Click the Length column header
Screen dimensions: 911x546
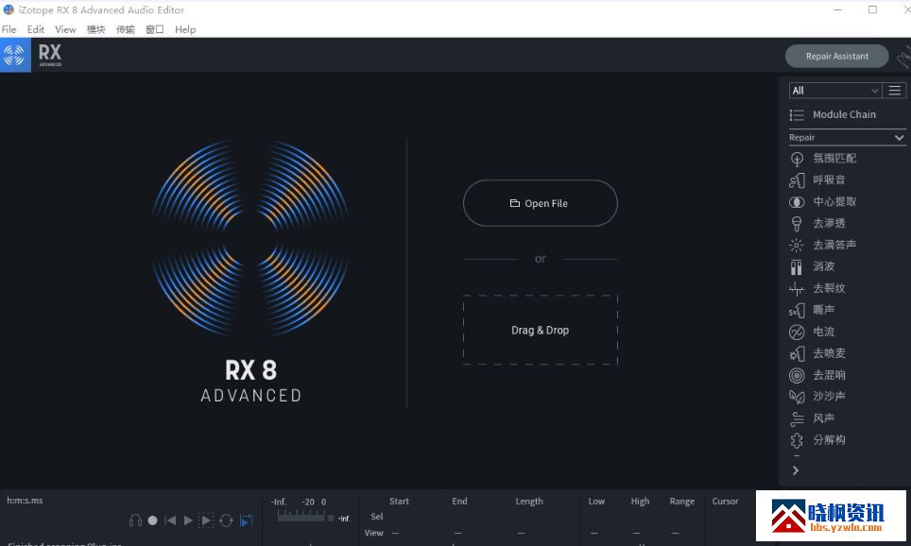point(528,502)
